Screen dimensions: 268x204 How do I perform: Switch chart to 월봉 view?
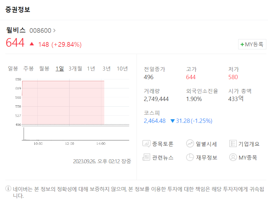(44, 69)
